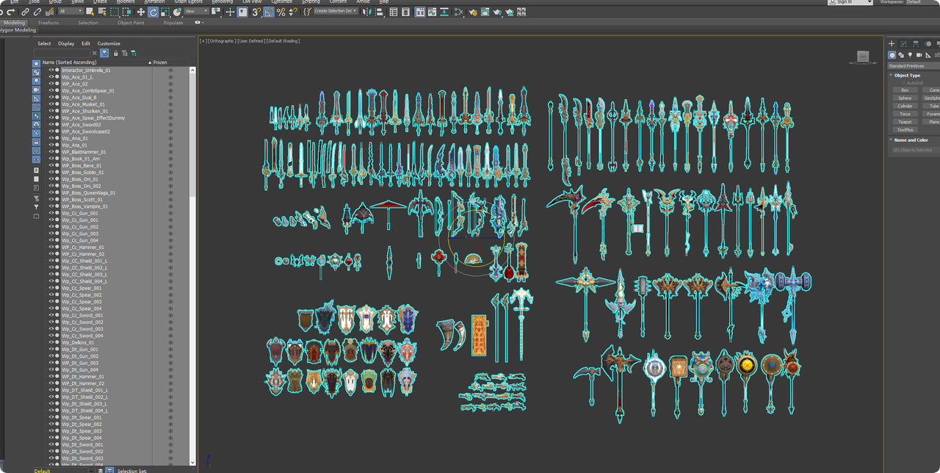940x473 pixels.
Task: Switch to the Freeform ribbon tab
Action: (48, 23)
